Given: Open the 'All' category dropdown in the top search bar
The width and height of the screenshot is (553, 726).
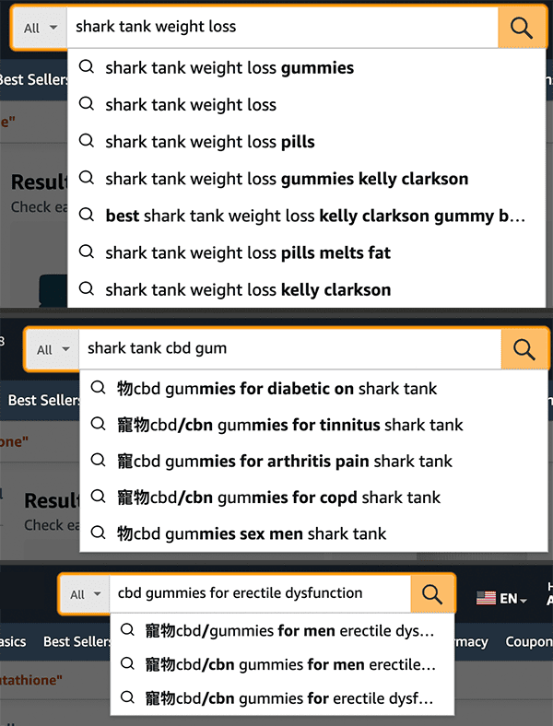Looking at the screenshot, I should [x=41, y=28].
